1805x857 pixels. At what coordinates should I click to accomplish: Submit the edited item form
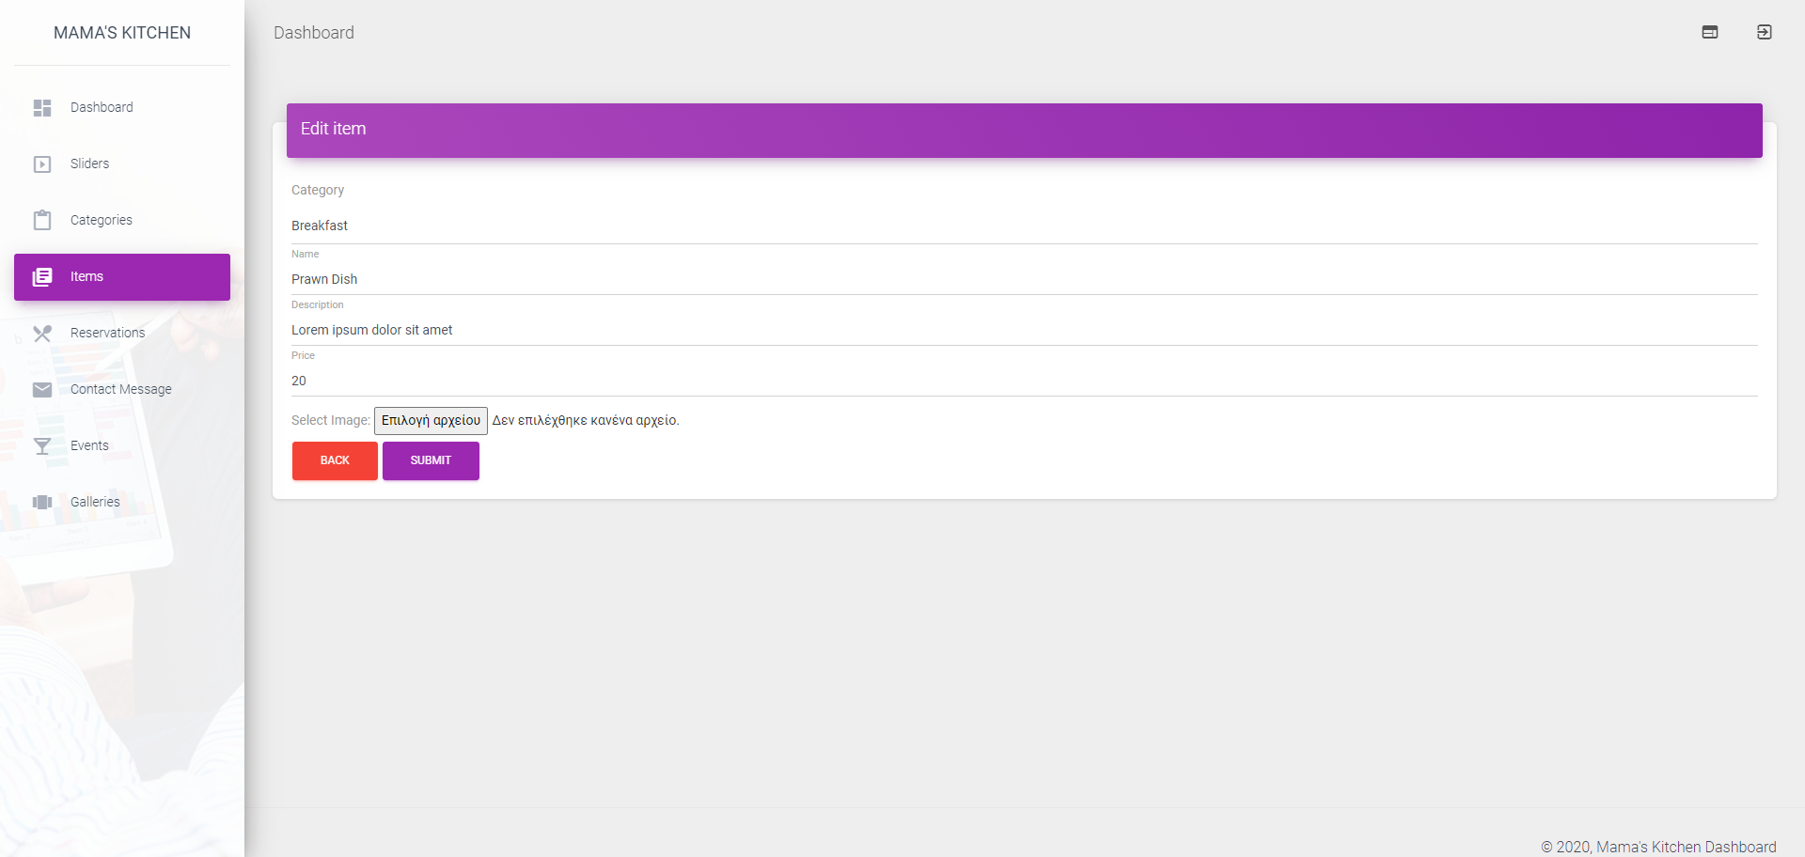431,460
